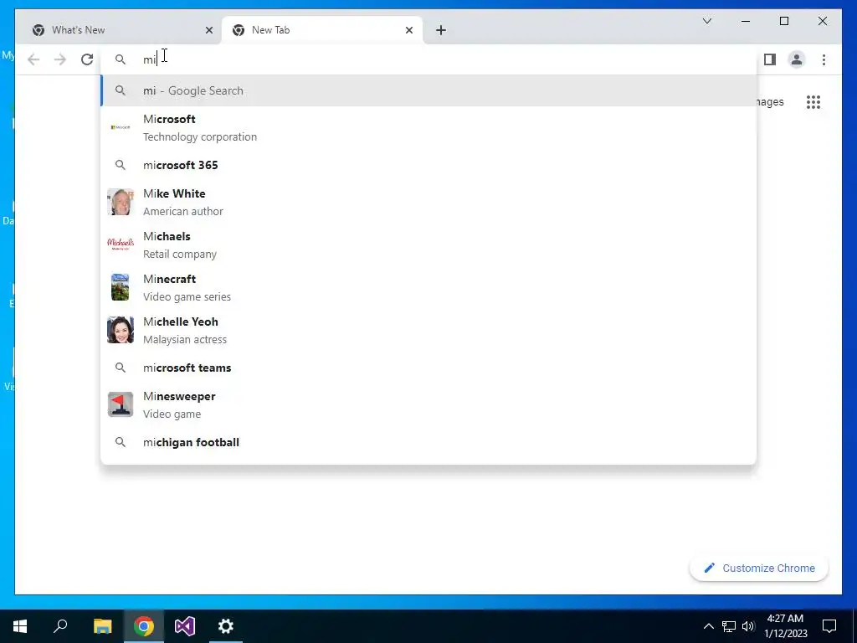Choose the Michaels Retail company suggestion

tap(428, 245)
